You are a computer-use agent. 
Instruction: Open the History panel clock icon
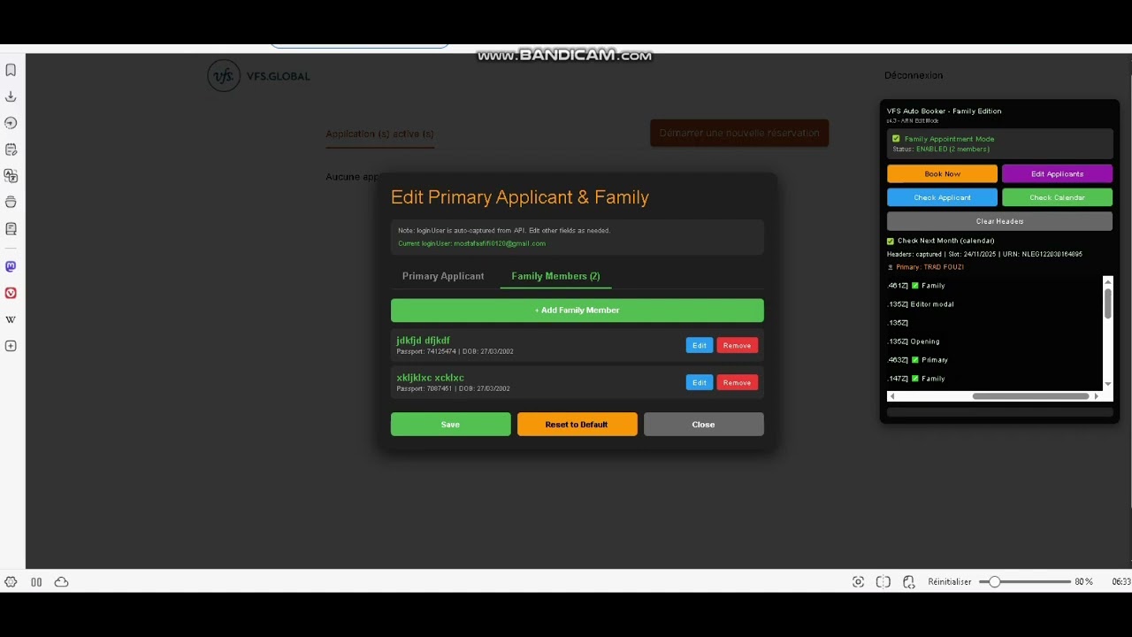point(11,123)
